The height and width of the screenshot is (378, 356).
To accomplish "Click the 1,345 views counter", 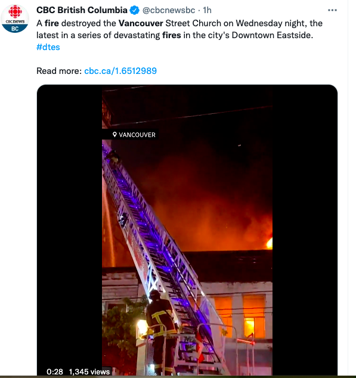I will [89, 371].
